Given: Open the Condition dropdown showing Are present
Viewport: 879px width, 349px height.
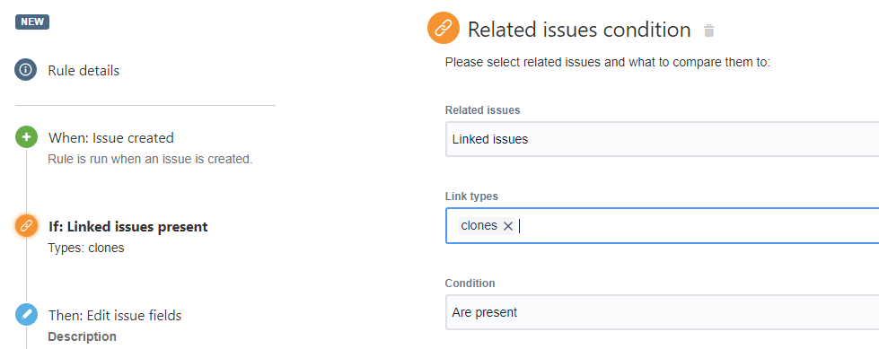Looking at the screenshot, I should tap(662, 312).
